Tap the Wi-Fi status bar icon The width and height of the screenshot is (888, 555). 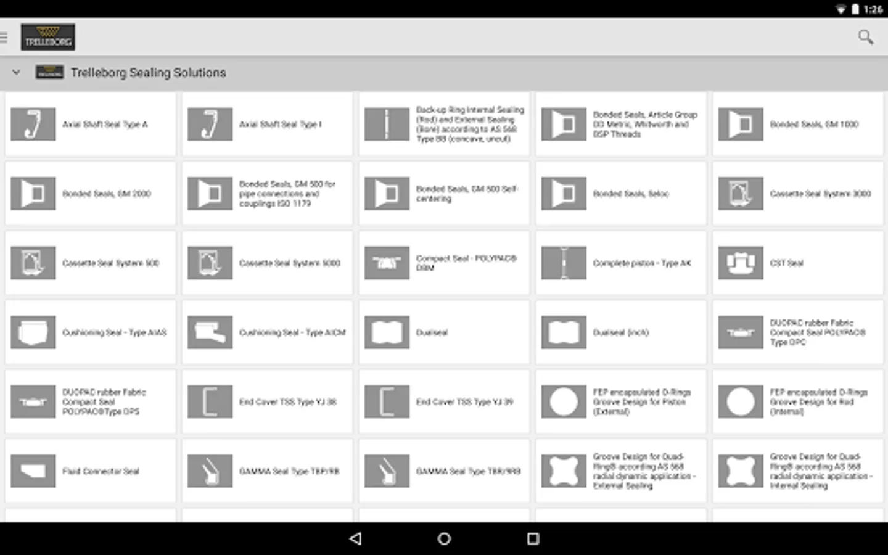pyautogui.click(x=840, y=9)
